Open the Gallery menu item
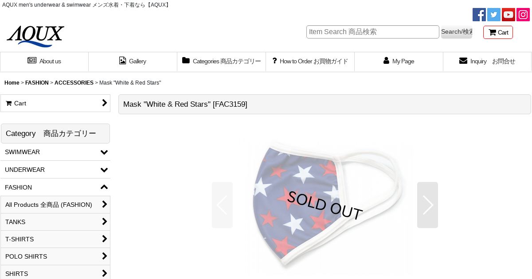Viewport: 532px width, 279px height. point(133,61)
